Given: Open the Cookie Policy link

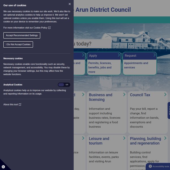Looking at the screenshot, I should tap(40, 28).
